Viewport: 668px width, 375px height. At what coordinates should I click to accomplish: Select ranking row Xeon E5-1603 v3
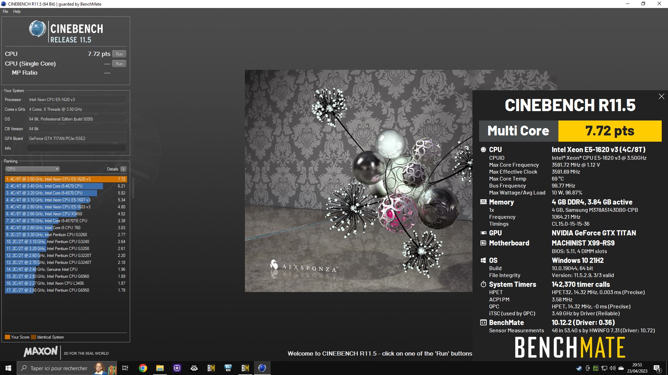click(x=66, y=207)
